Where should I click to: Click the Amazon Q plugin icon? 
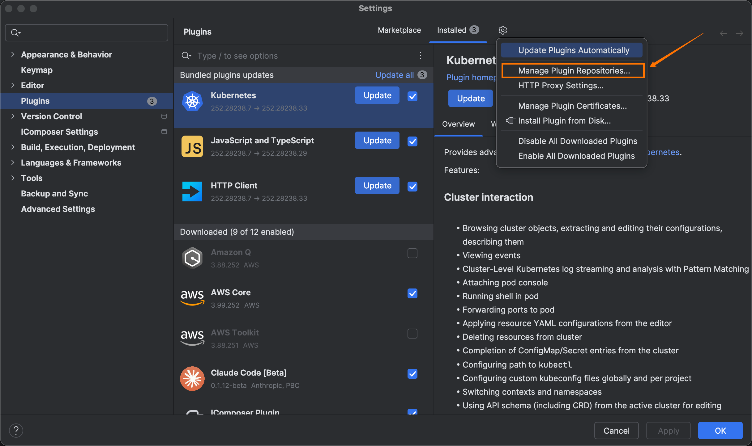192,258
